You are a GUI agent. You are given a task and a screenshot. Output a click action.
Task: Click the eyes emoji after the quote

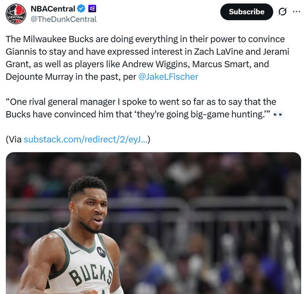click(278, 114)
